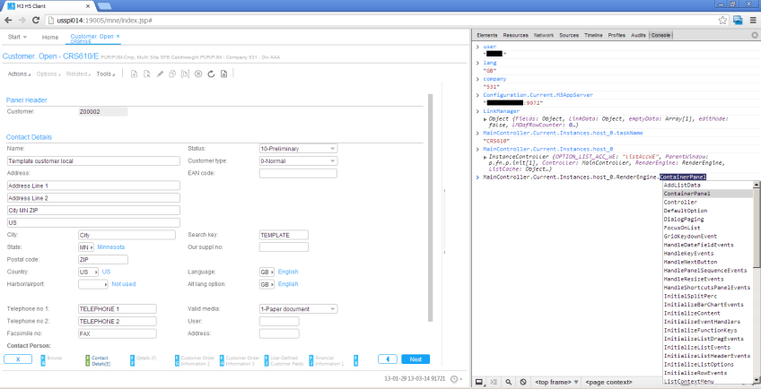Click the Minnesota link
The height and width of the screenshot is (389, 761).
click(111, 247)
